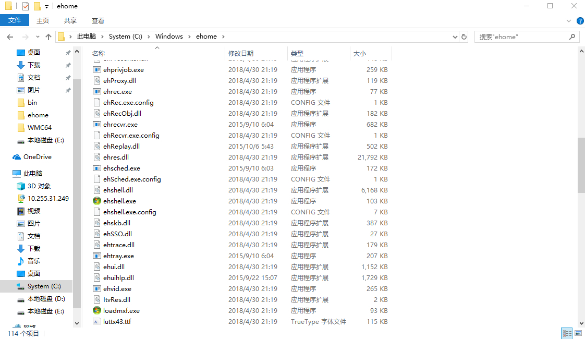Expand breadcrumb chevron after Windows

coord(189,37)
